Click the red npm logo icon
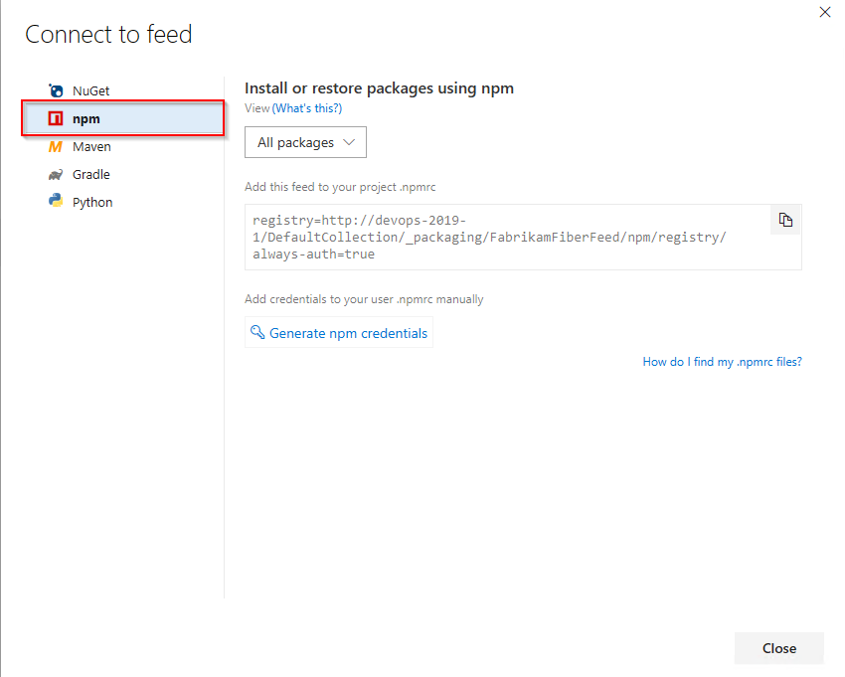845x677 pixels. click(56, 119)
